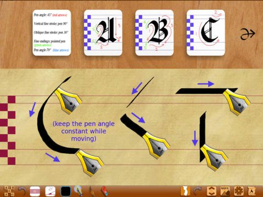Open the alphabet letters grid icon
263x197 pixels.
click(9, 191)
